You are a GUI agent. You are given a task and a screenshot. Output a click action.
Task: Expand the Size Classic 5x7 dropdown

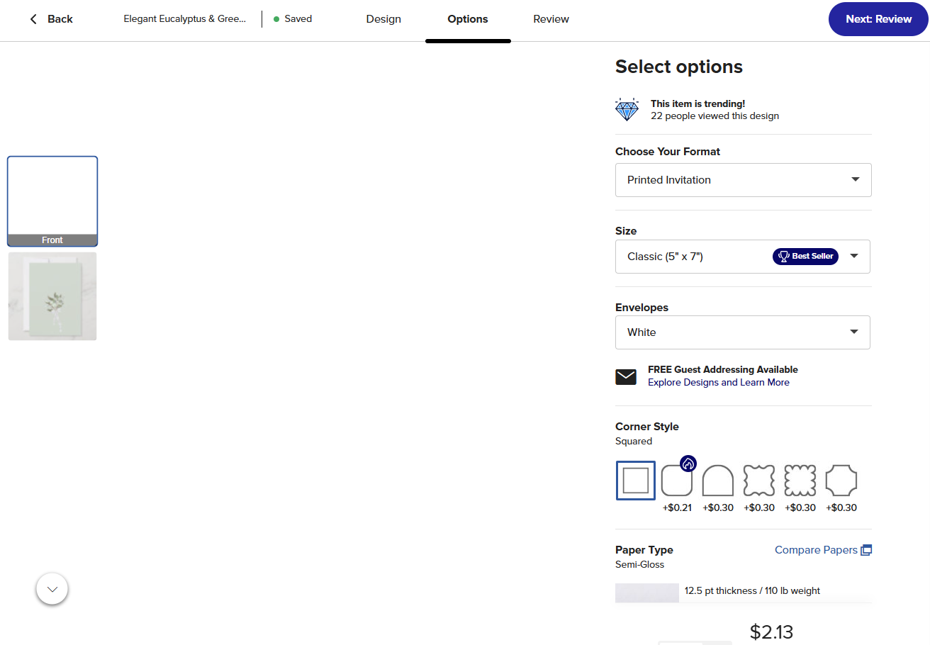pyautogui.click(x=743, y=257)
